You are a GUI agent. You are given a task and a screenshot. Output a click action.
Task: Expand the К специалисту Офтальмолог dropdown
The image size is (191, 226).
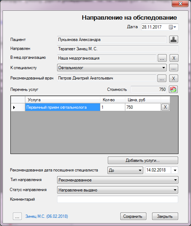[x=112, y=68]
